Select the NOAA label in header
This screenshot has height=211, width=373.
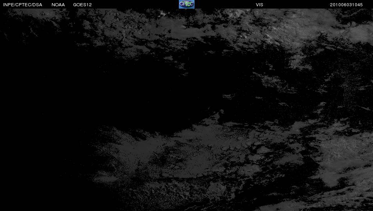tap(58, 5)
